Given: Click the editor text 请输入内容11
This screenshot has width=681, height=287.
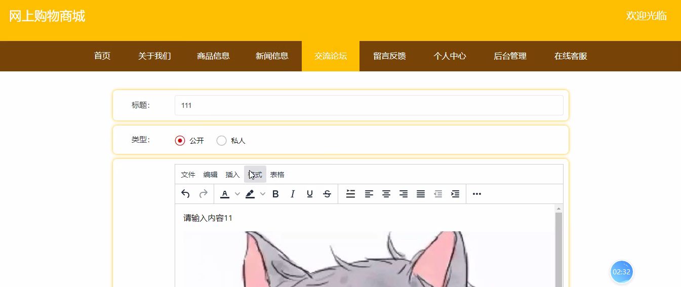Looking at the screenshot, I should [208, 218].
